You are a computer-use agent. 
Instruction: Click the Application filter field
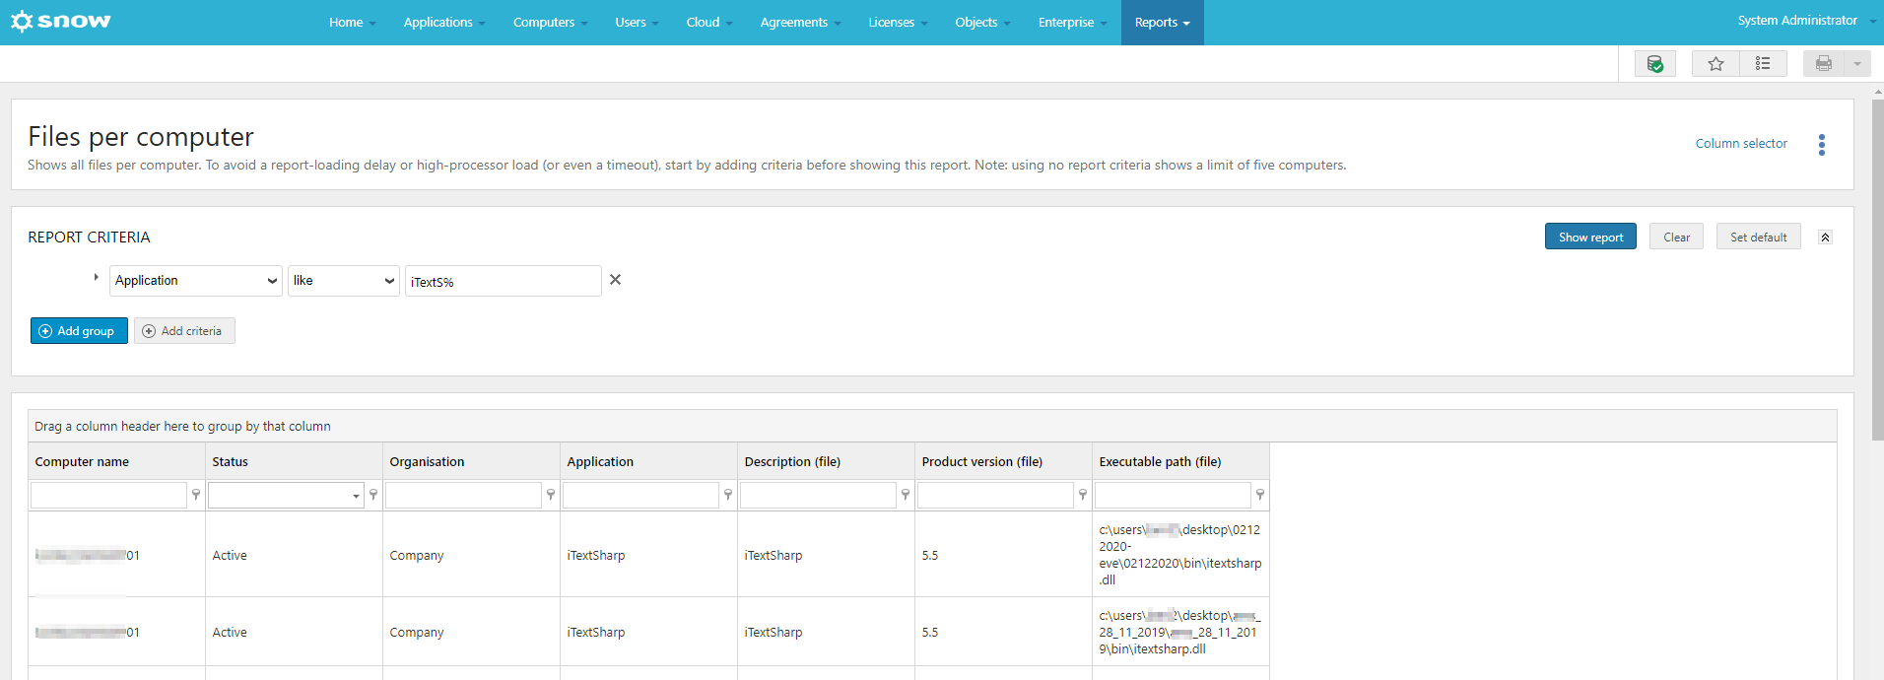point(640,495)
